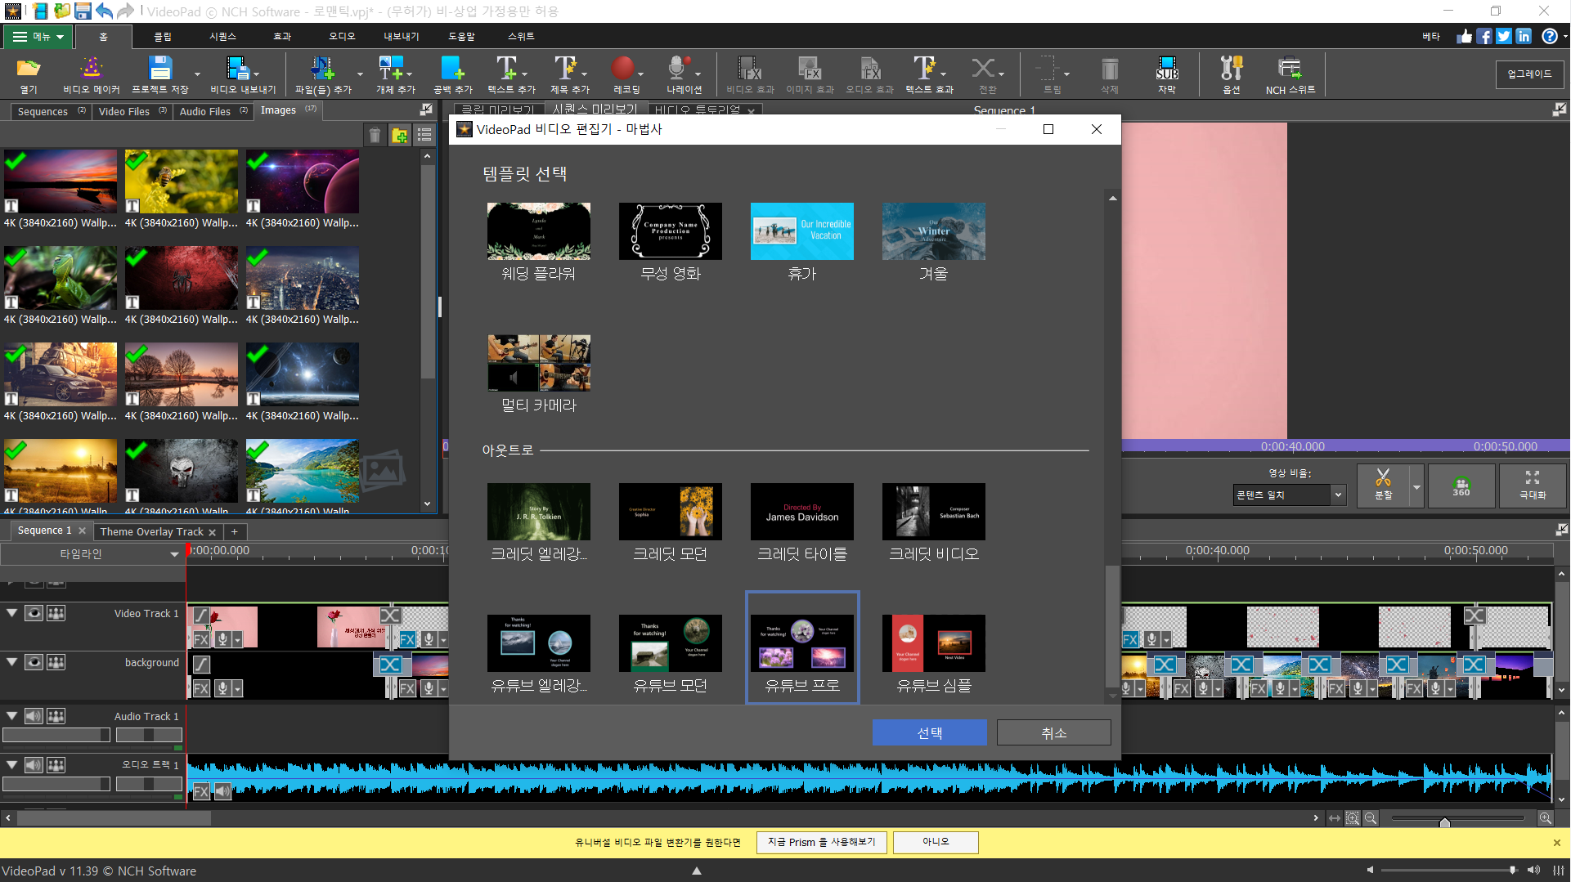This screenshot has width=1571, height=882.
Task: Click the 360 video camera button
Action: coord(1461,486)
